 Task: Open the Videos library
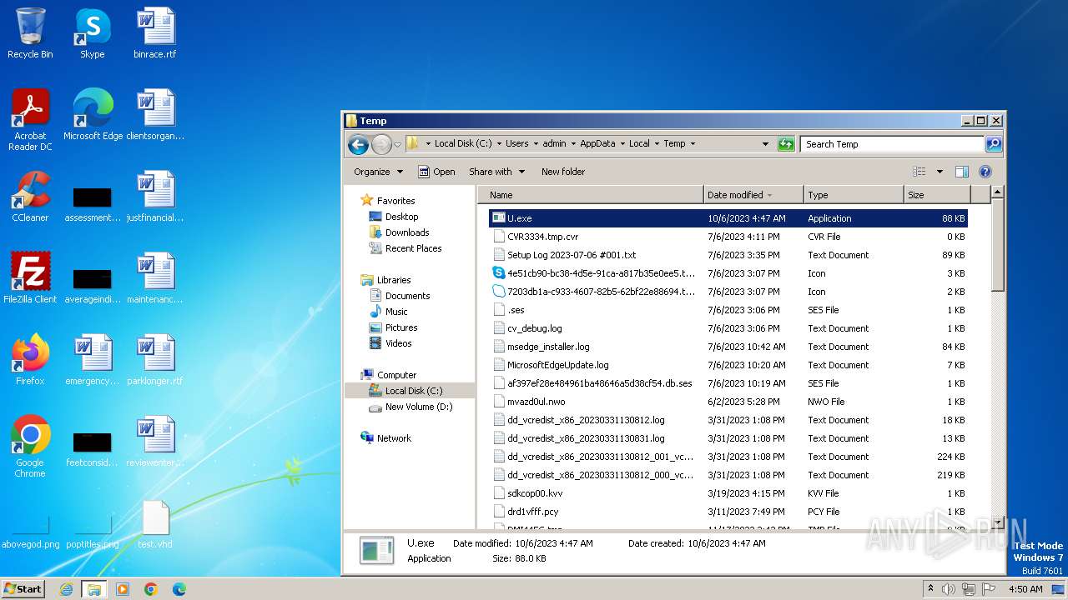398,343
